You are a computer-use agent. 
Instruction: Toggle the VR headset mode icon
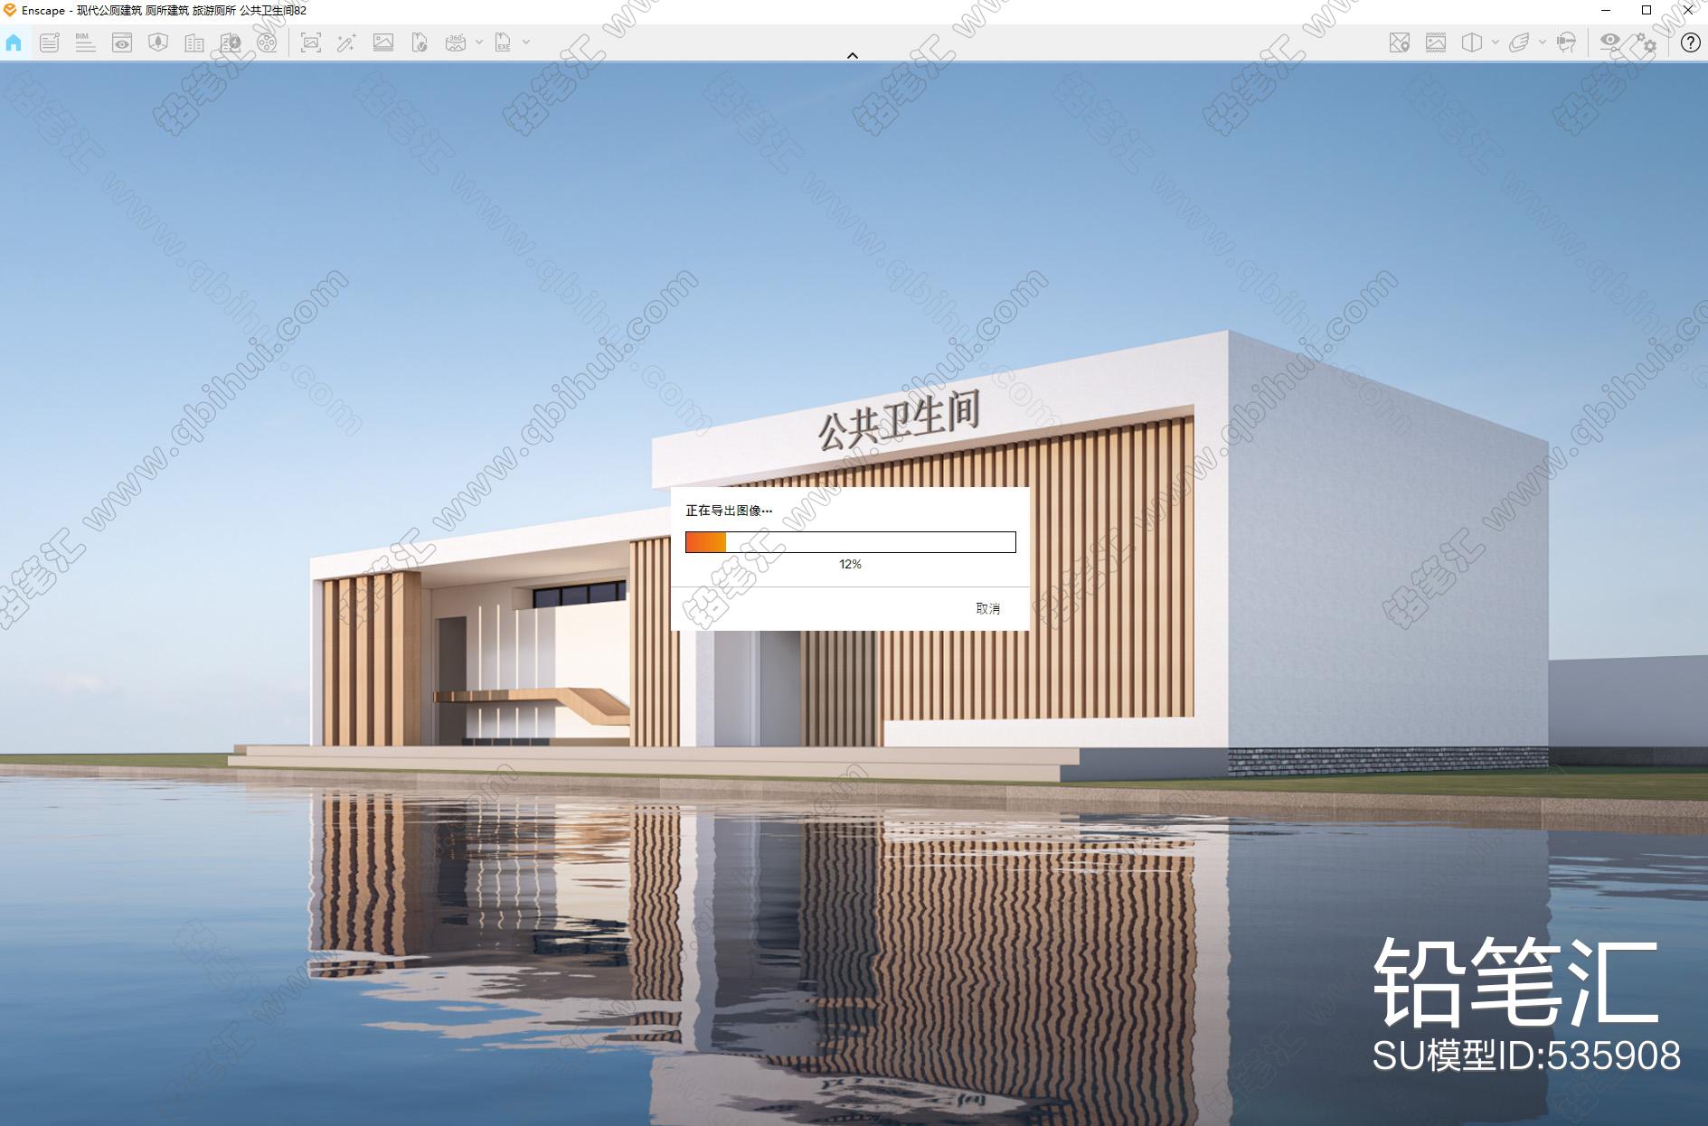coord(1567,42)
